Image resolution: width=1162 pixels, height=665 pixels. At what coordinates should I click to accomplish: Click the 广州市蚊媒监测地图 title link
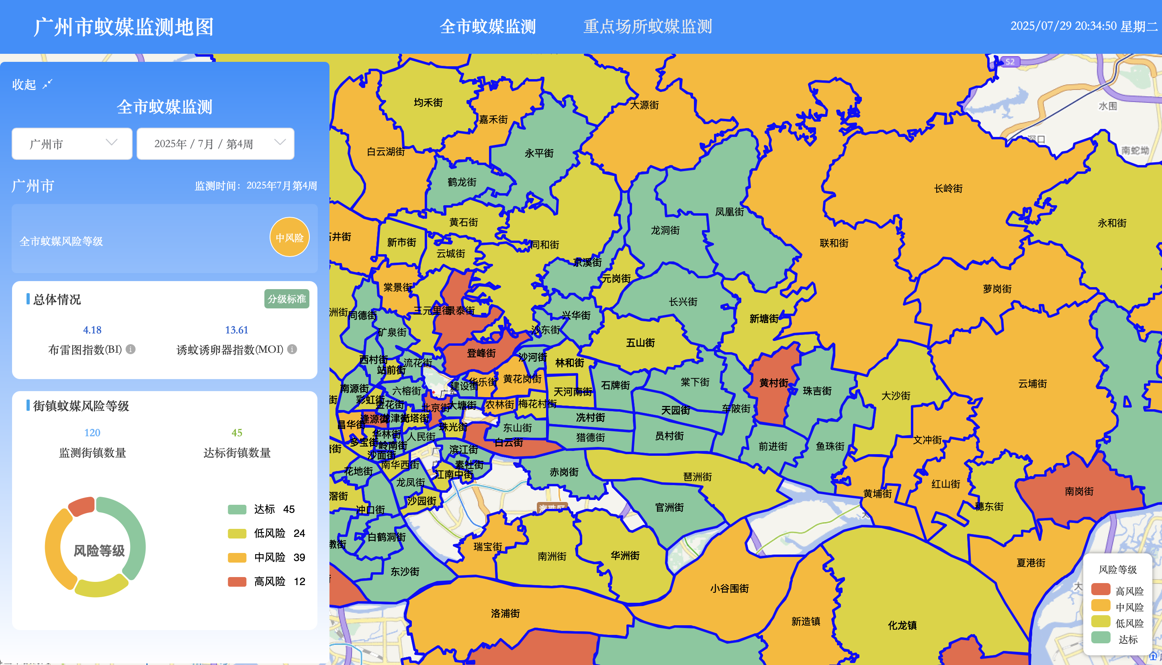coord(124,27)
